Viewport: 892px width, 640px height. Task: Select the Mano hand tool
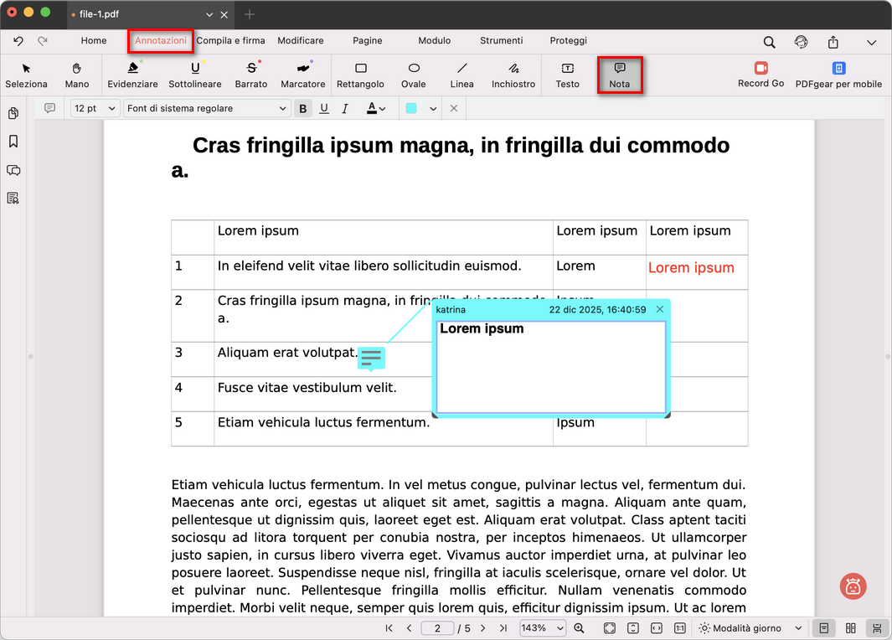click(77, 74)
